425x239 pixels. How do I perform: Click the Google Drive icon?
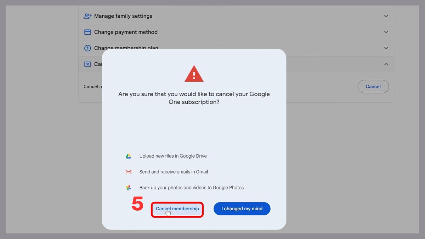pos(129,156)
